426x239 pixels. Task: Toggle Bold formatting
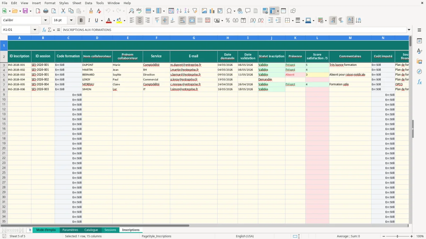coord(81,21)
